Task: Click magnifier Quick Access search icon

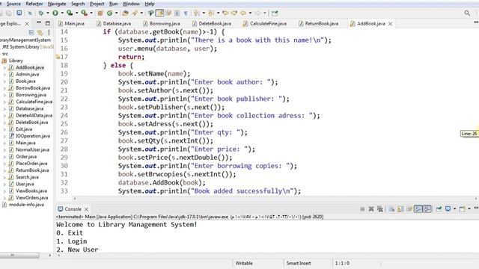Action: pyautogui.click(x=467, y=13)
